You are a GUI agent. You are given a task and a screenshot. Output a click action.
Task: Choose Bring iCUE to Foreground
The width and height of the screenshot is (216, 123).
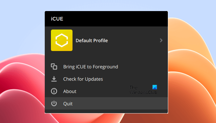click(90, 67)
